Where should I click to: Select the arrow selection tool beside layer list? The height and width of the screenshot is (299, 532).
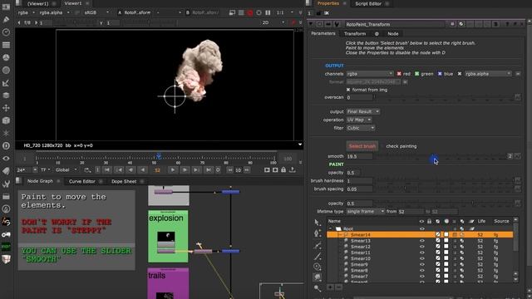[x=317, y=223]
